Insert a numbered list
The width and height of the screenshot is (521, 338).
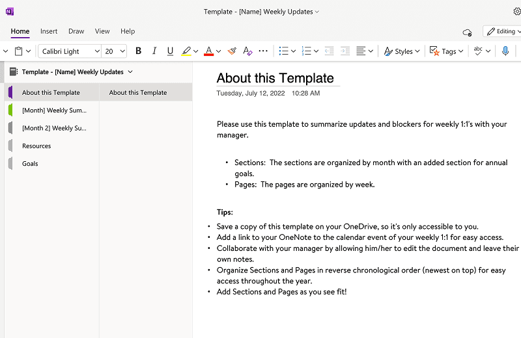(306, 51)
